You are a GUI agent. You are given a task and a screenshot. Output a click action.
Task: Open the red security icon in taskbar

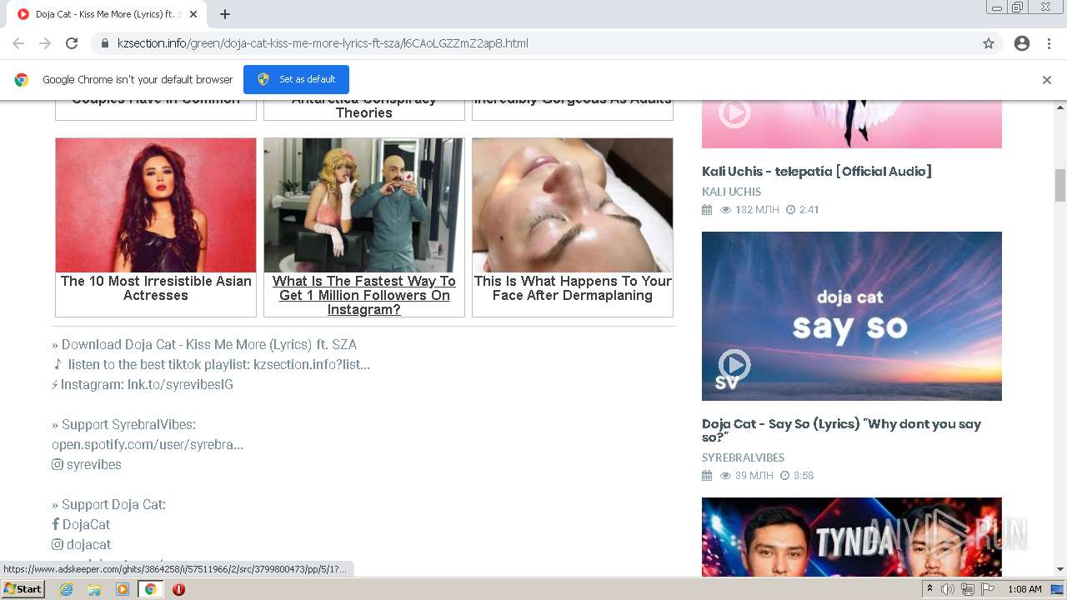(178, 589)
